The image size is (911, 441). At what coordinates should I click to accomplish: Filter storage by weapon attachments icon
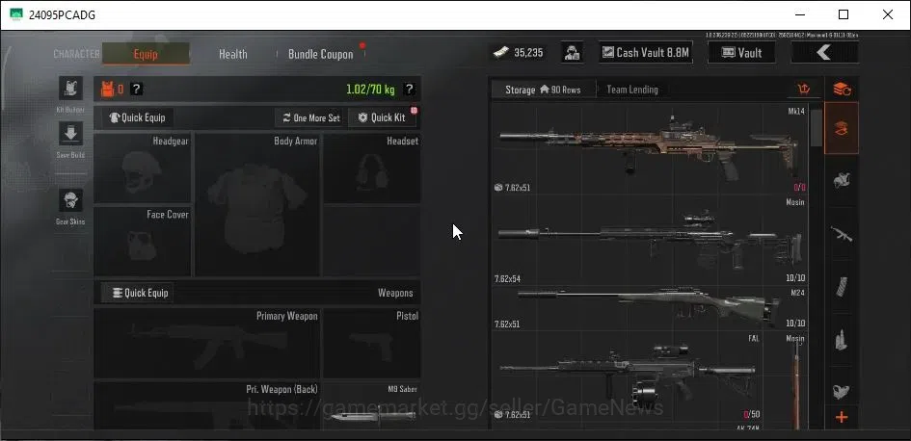[842, 390]
